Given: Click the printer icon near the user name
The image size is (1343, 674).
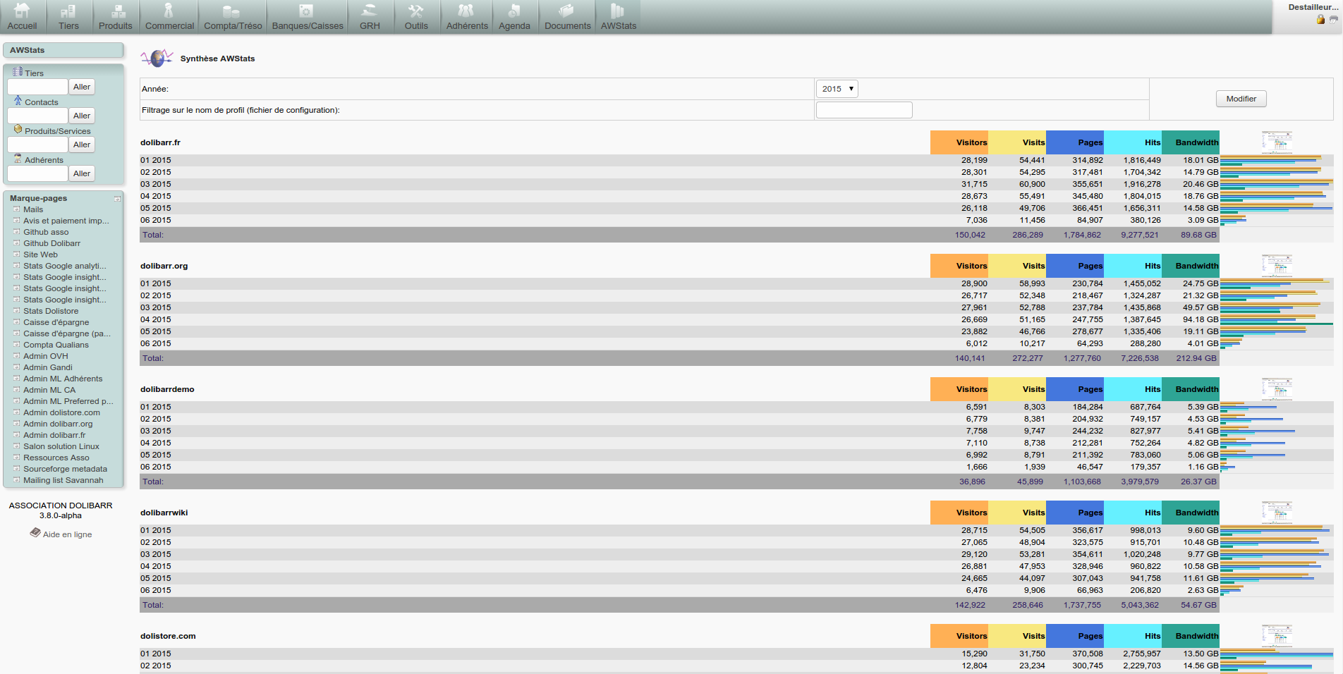Looking at the screenshot, I should (x=1333, y=20).
